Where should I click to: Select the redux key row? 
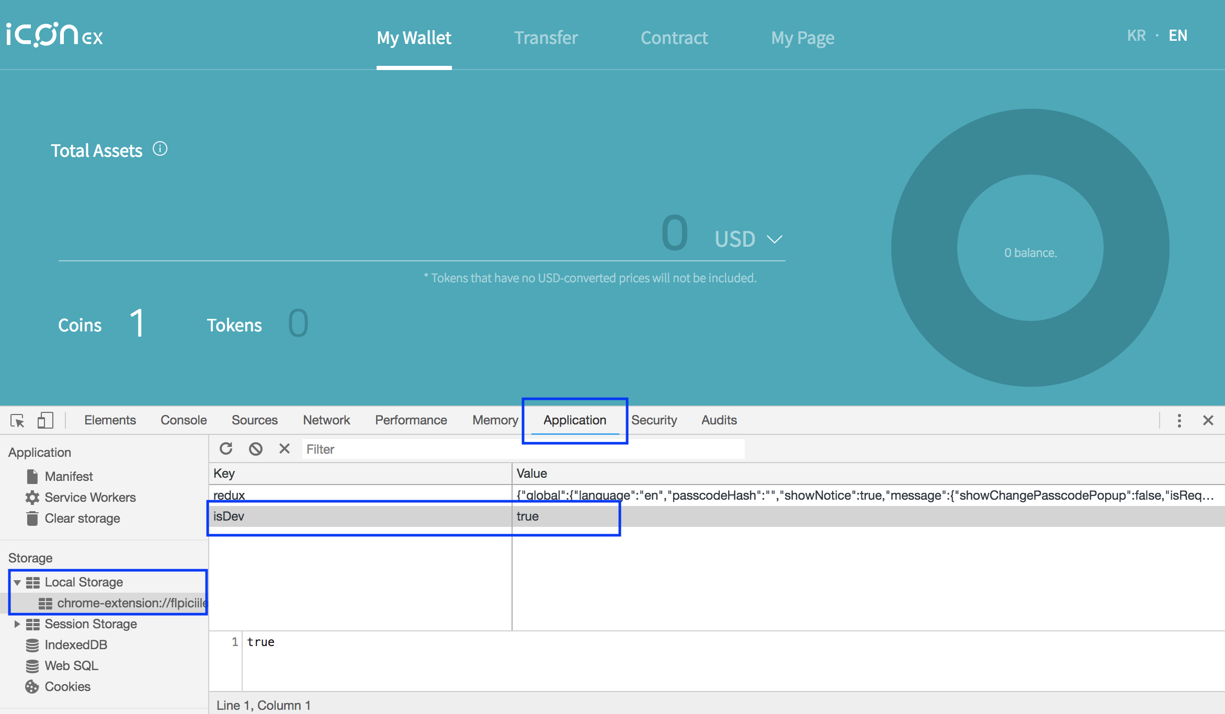(717, 495)
